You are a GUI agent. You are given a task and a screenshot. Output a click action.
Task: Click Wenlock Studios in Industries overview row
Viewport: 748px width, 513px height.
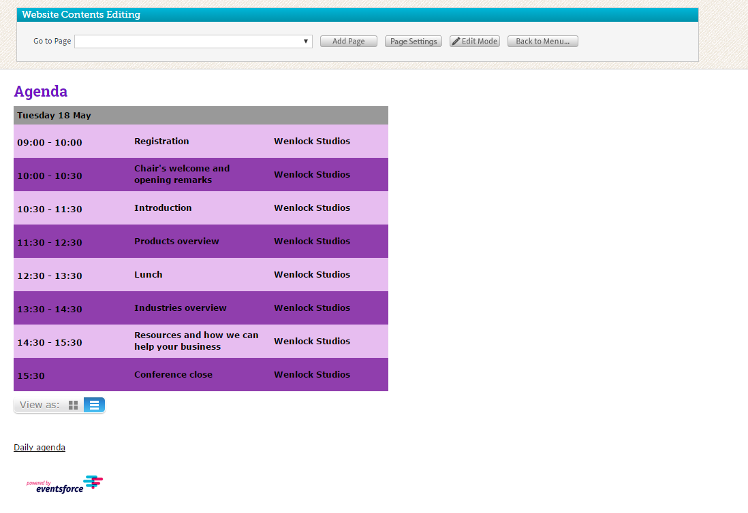point(312,308)
